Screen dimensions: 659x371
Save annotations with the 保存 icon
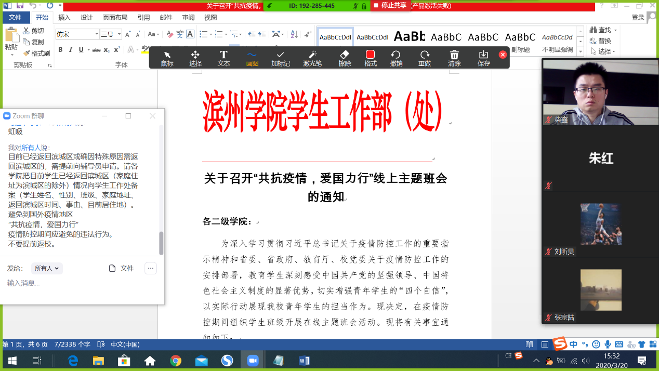[x=484, y=58]
